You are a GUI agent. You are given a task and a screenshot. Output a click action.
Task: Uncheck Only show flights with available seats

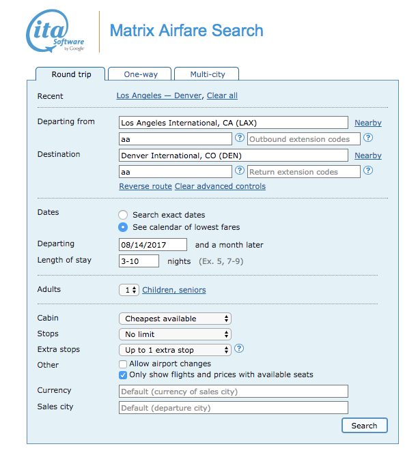123,375
